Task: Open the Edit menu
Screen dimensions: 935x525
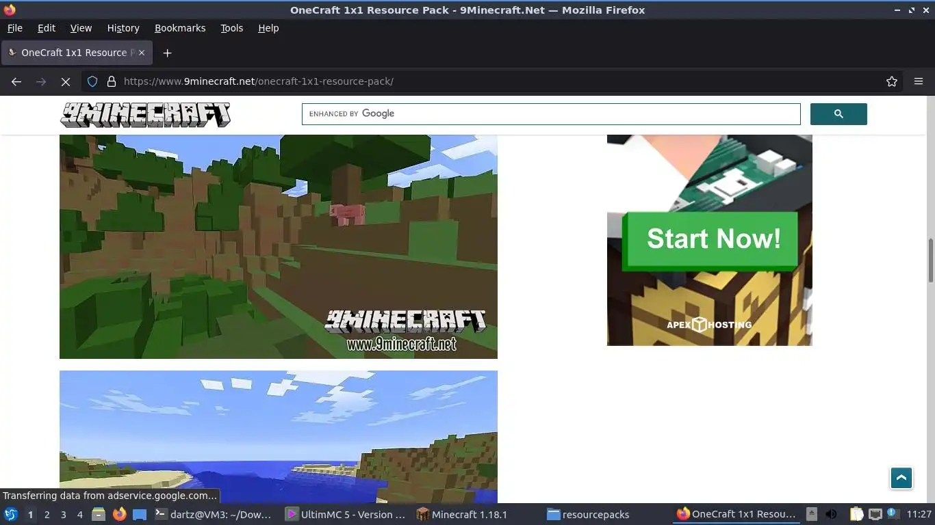Action: 47,28
